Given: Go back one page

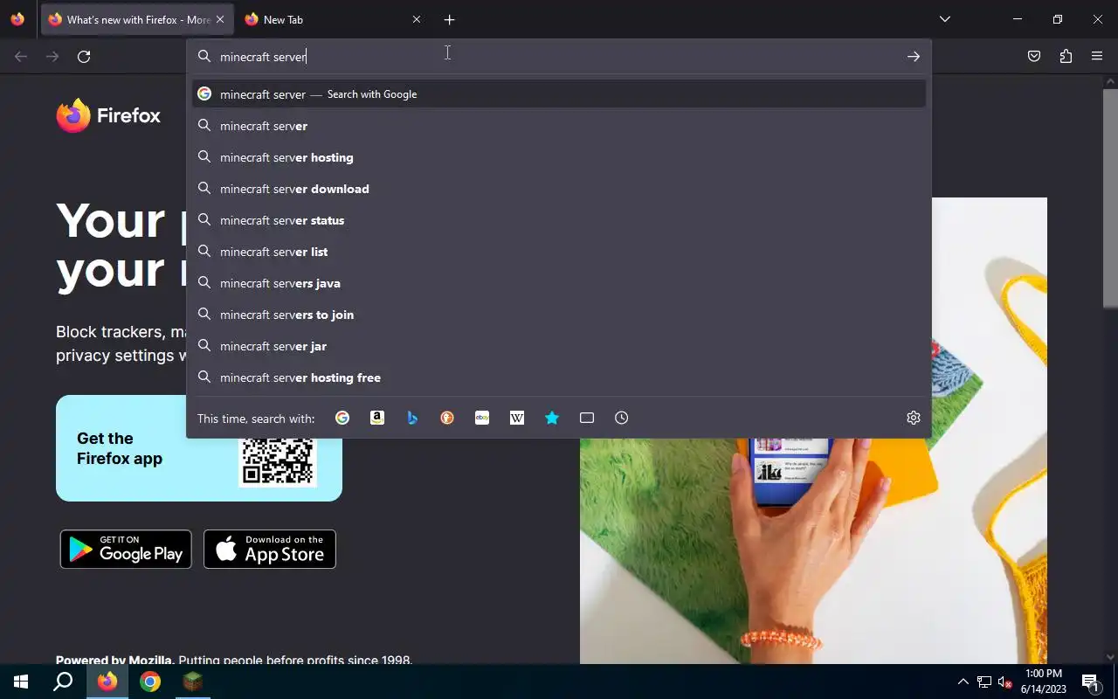Looking at the screenshot, I should click(x=21, y=57).
